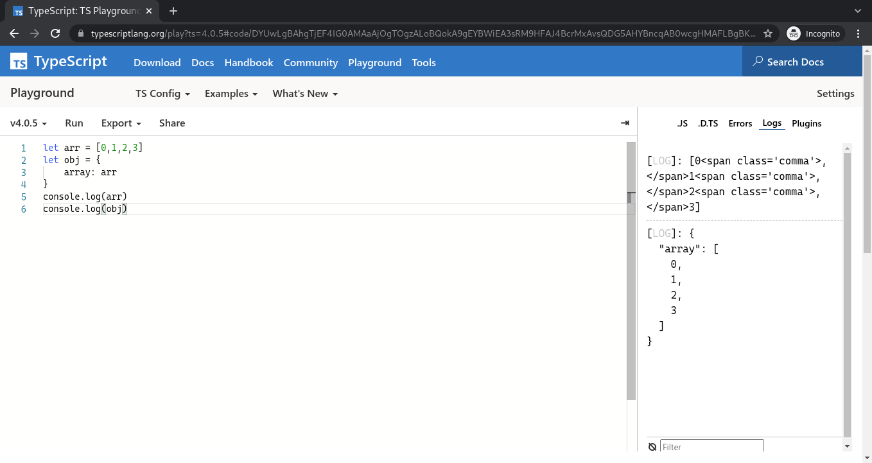Switch to the .D.TS tab
The width and height of the screenshot is (872, 463).
point(708,123)
